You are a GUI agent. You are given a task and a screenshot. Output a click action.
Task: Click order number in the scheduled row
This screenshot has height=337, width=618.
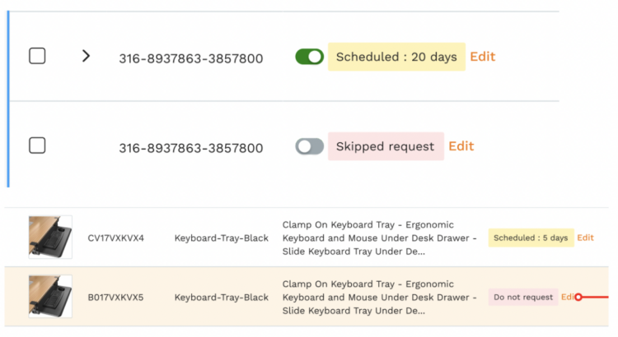[191, 58]
